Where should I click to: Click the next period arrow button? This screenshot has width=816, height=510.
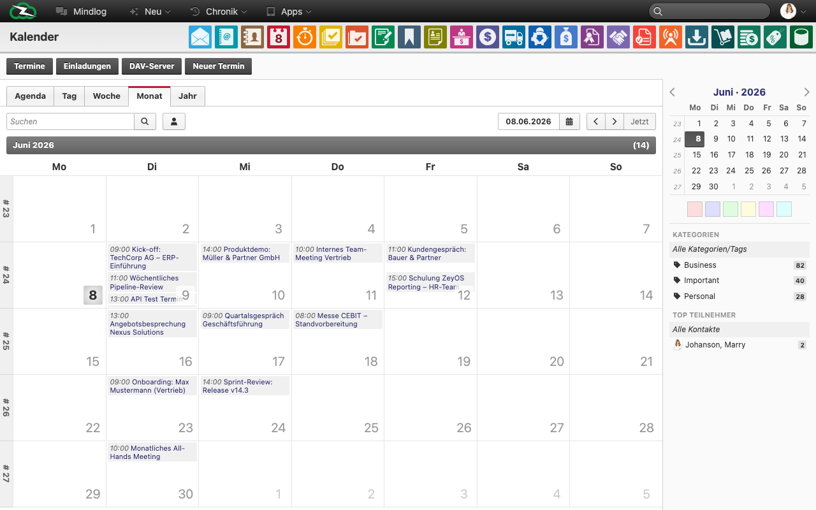tap(614, 121)
